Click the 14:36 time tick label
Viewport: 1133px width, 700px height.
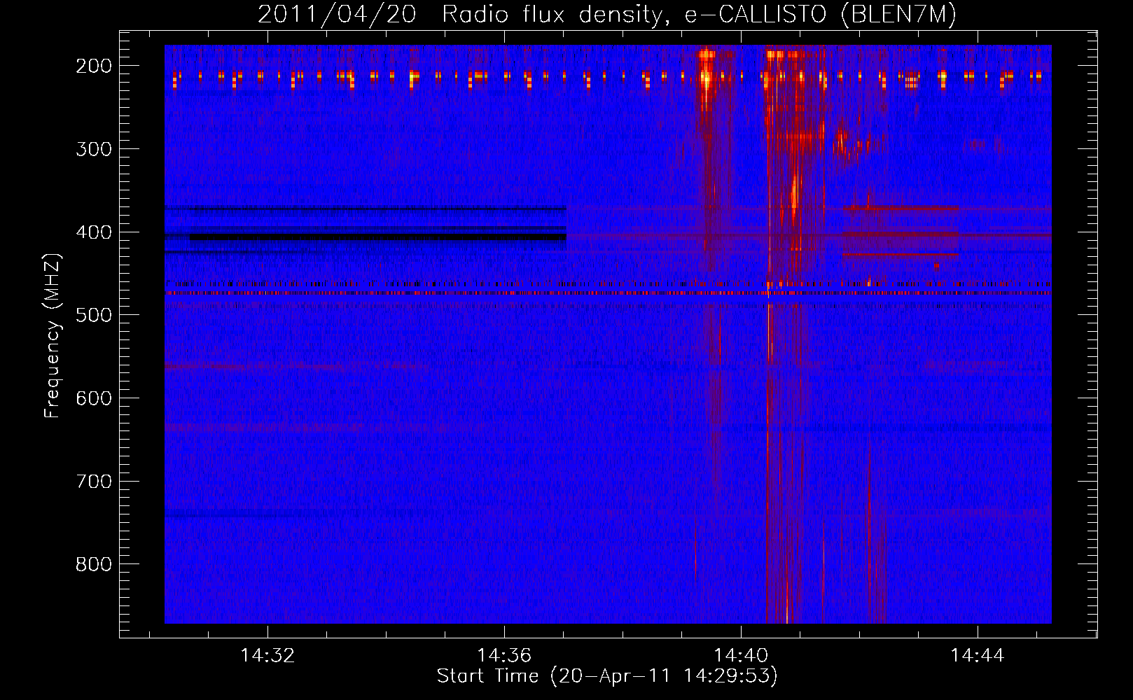tap(504, 656)
